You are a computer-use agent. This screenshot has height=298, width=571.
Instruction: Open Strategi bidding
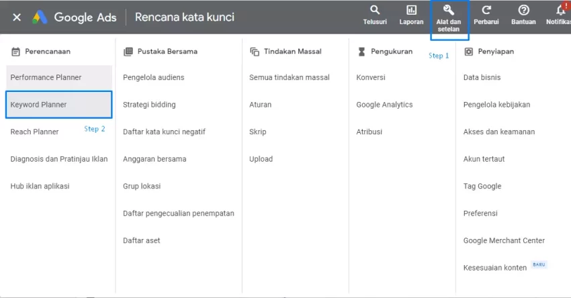(149, 105)
